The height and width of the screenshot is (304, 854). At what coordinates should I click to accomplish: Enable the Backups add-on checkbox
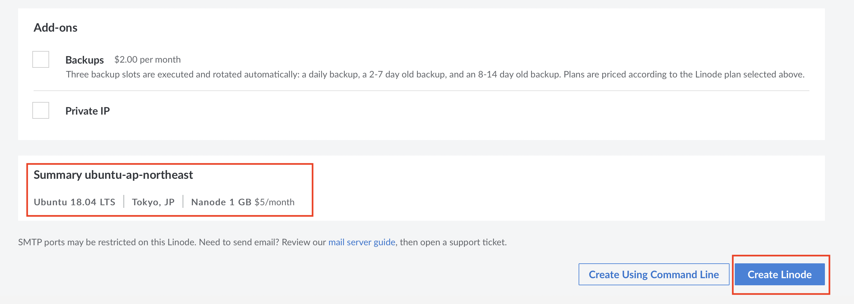(x=40, y=59)
